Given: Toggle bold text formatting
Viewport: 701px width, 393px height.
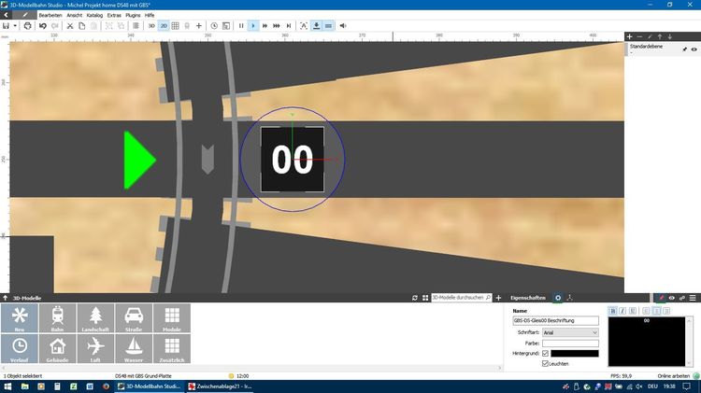Looking at the screenshot, I should coord(613,311).
